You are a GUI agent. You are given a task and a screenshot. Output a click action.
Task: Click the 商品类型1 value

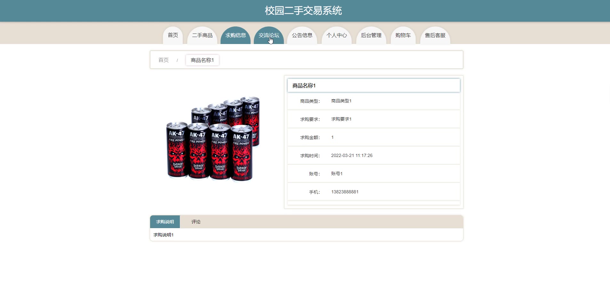[x=341, y=101]
